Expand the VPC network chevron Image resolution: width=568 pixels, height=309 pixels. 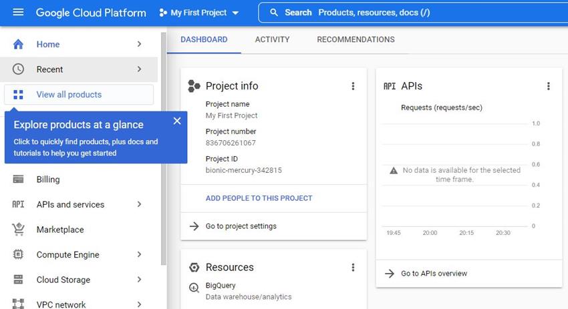coord(140,304)
